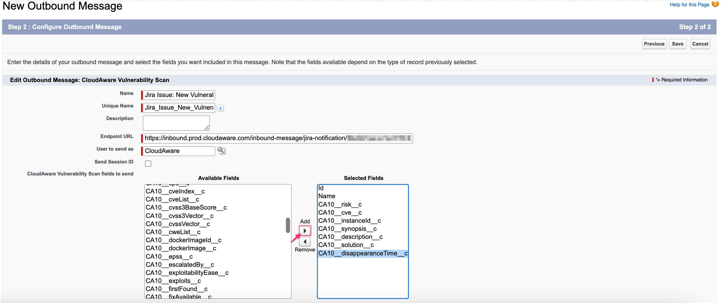Click the Description text area
The height and width of the screenshot is (303, 721).
pyautogui.click(x=176, y=123)
